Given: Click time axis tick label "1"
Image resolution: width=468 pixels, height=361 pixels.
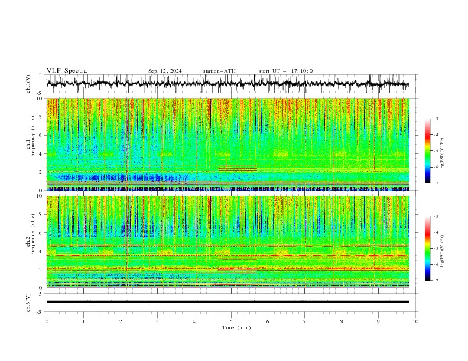Looking at the screenshot, I should 83,321.
